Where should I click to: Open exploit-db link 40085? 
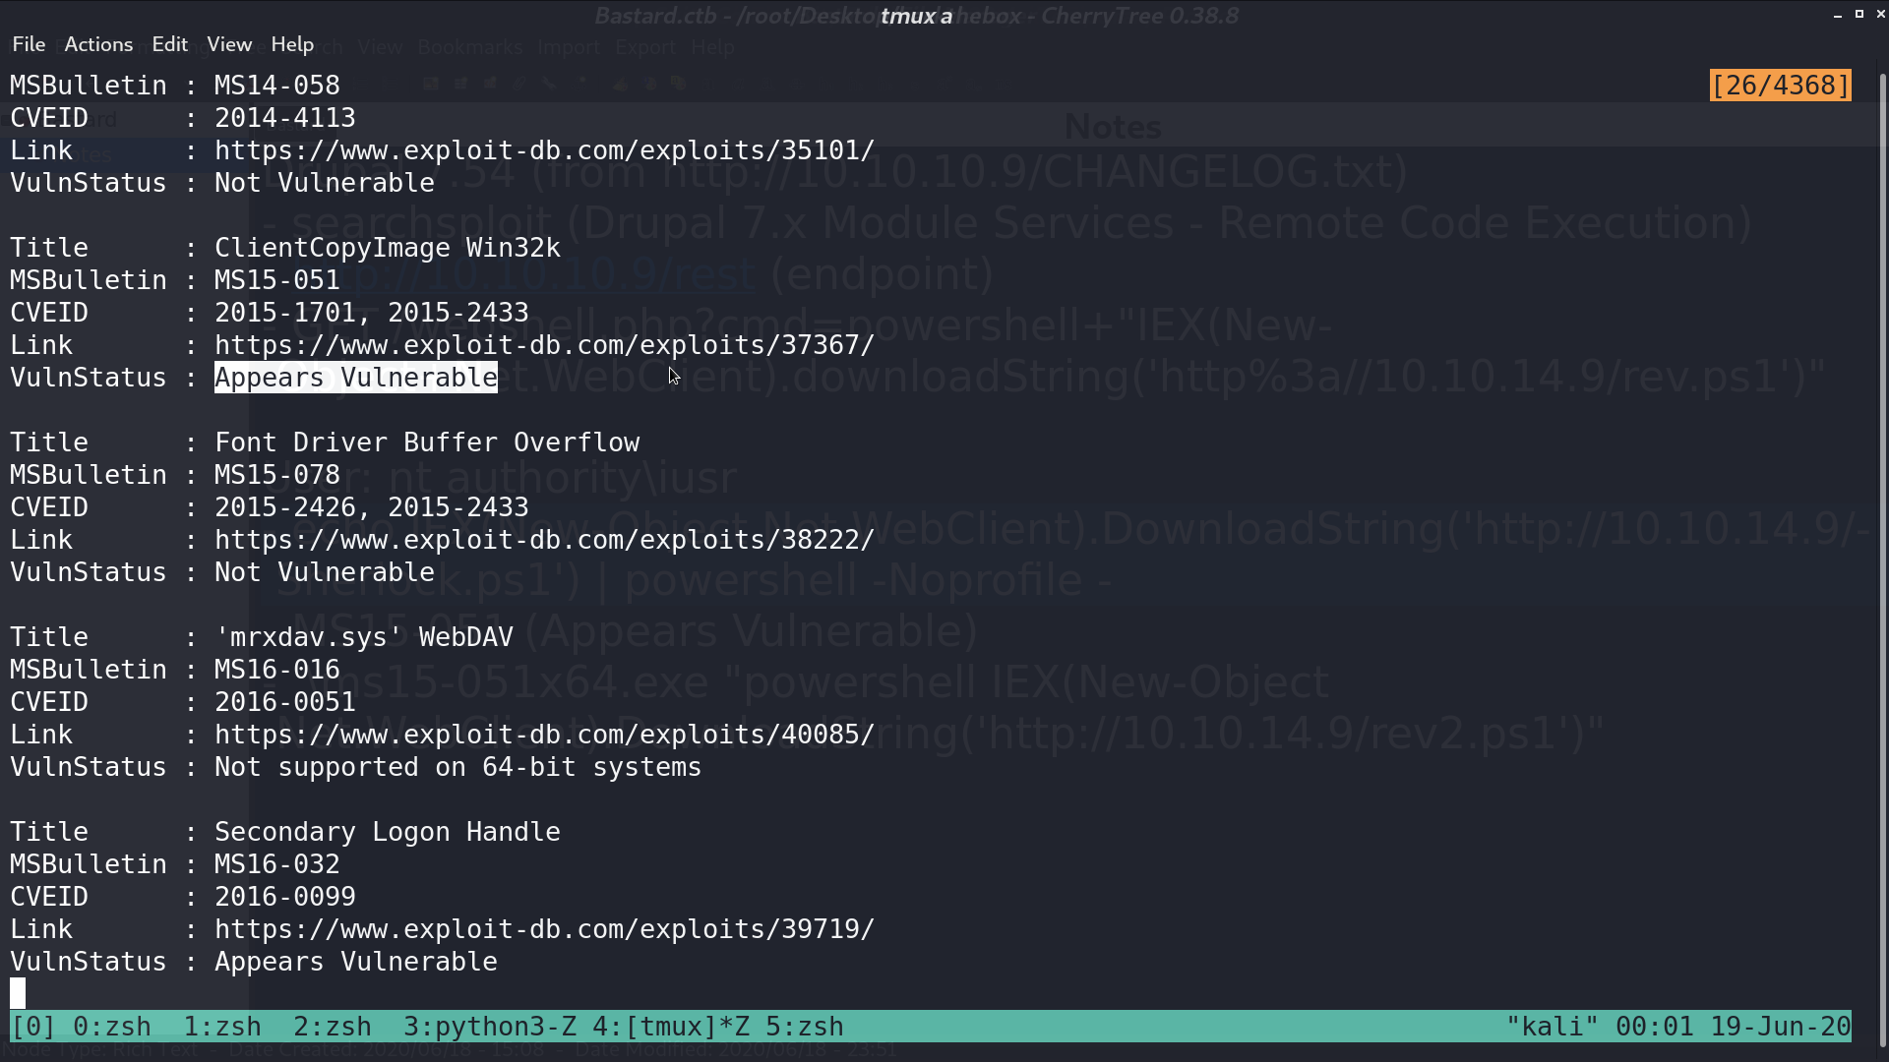[544, 735]
